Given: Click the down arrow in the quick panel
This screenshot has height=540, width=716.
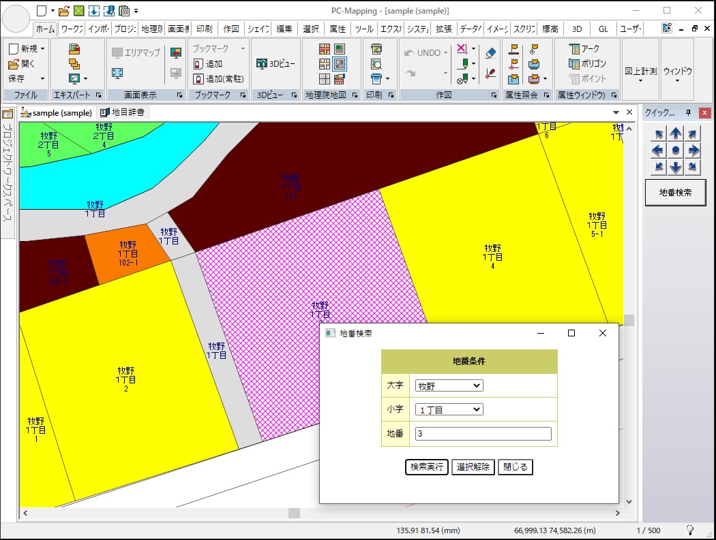Looking at the screenshot, I should point(676,167).
